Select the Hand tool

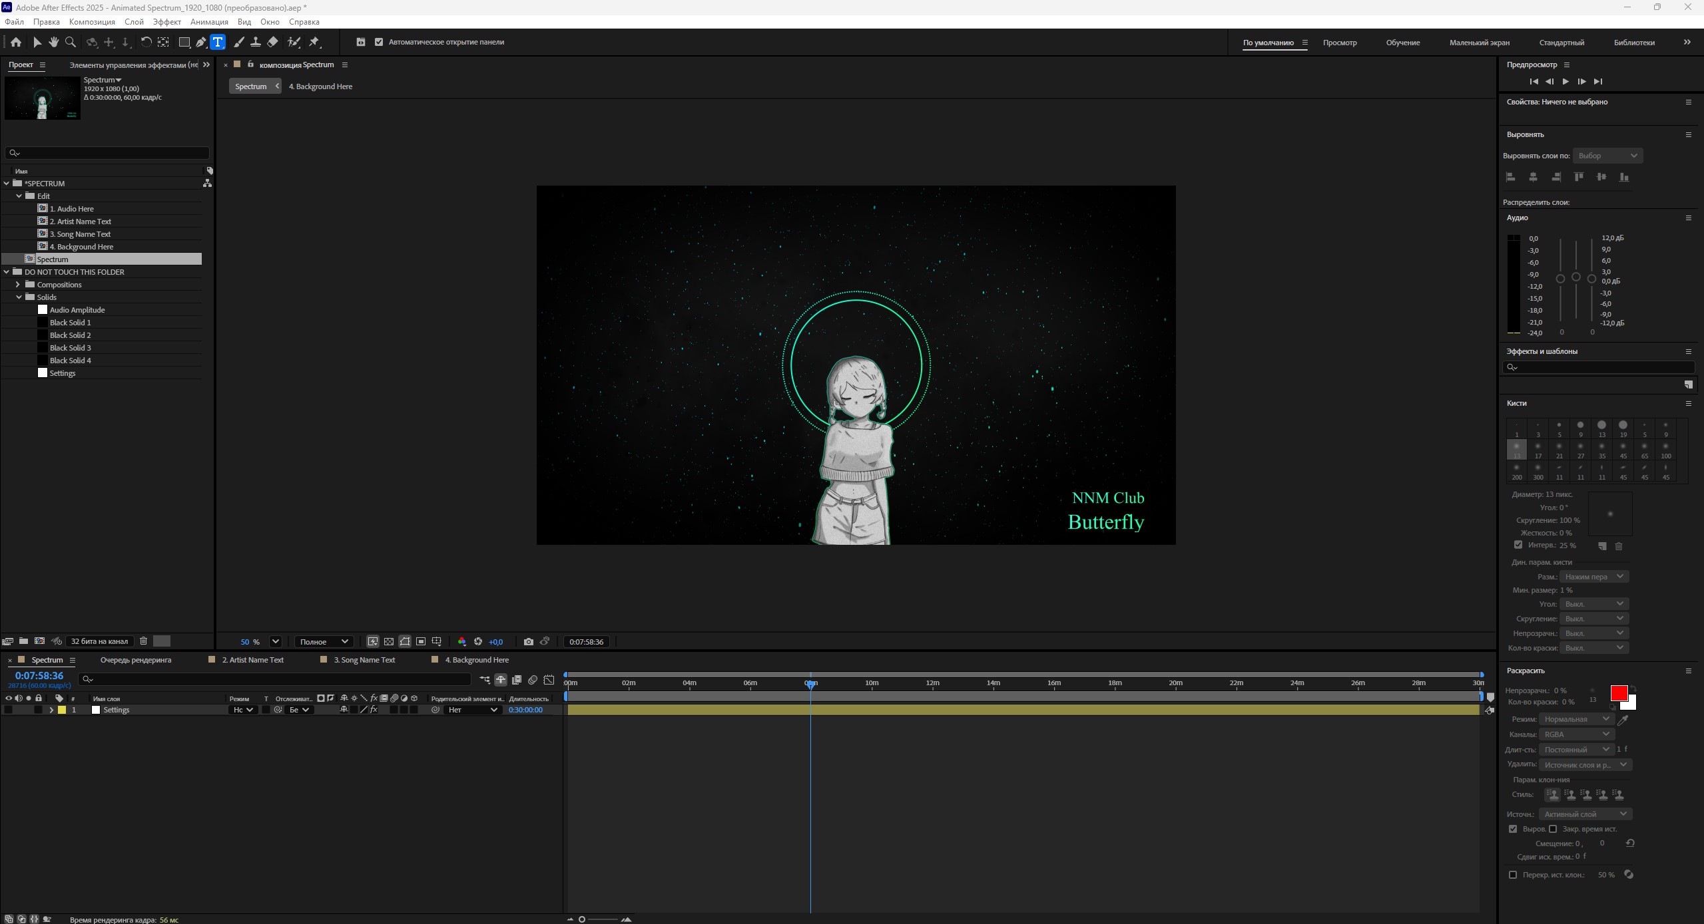[x=53, y=42]
